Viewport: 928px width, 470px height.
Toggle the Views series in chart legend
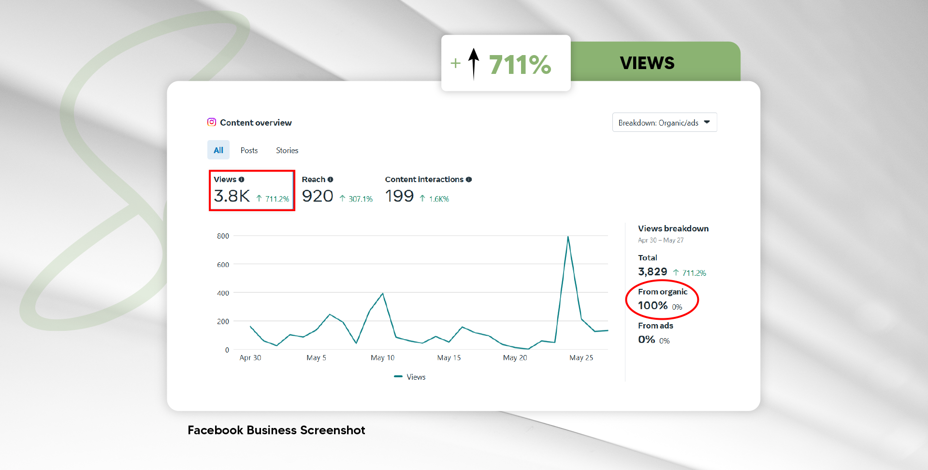click(410, 377)
